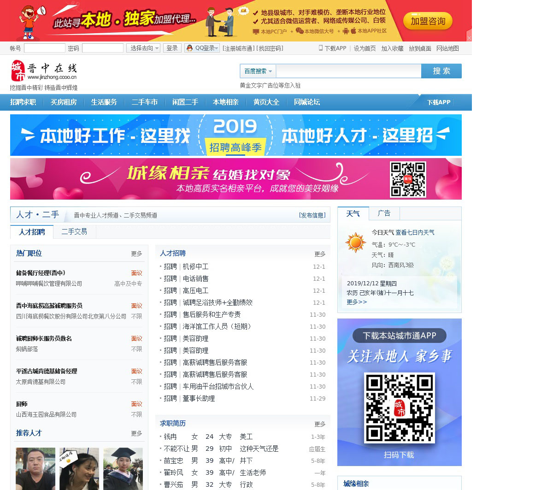Click 更多 next to 推荐人才
This screenshot has width=553, height=490.
click(136, 433)
